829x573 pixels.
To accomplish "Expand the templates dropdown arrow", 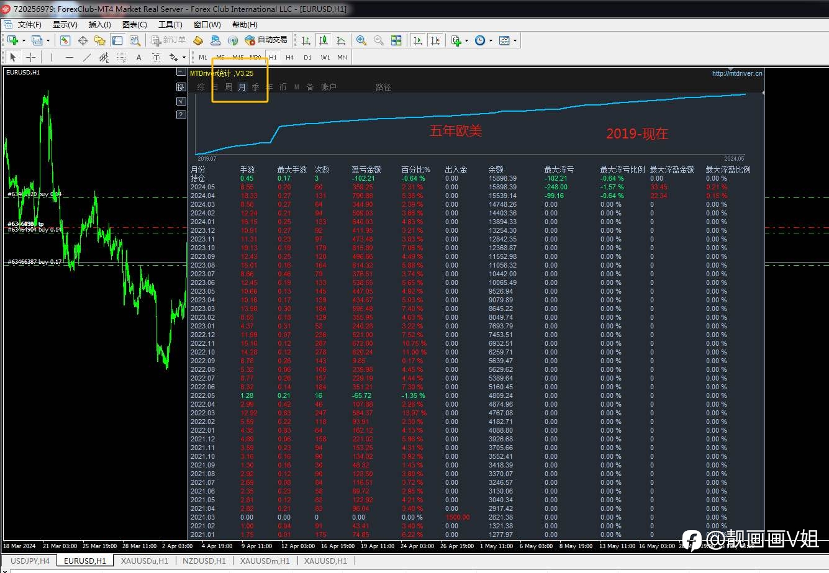I will (515, 40).
